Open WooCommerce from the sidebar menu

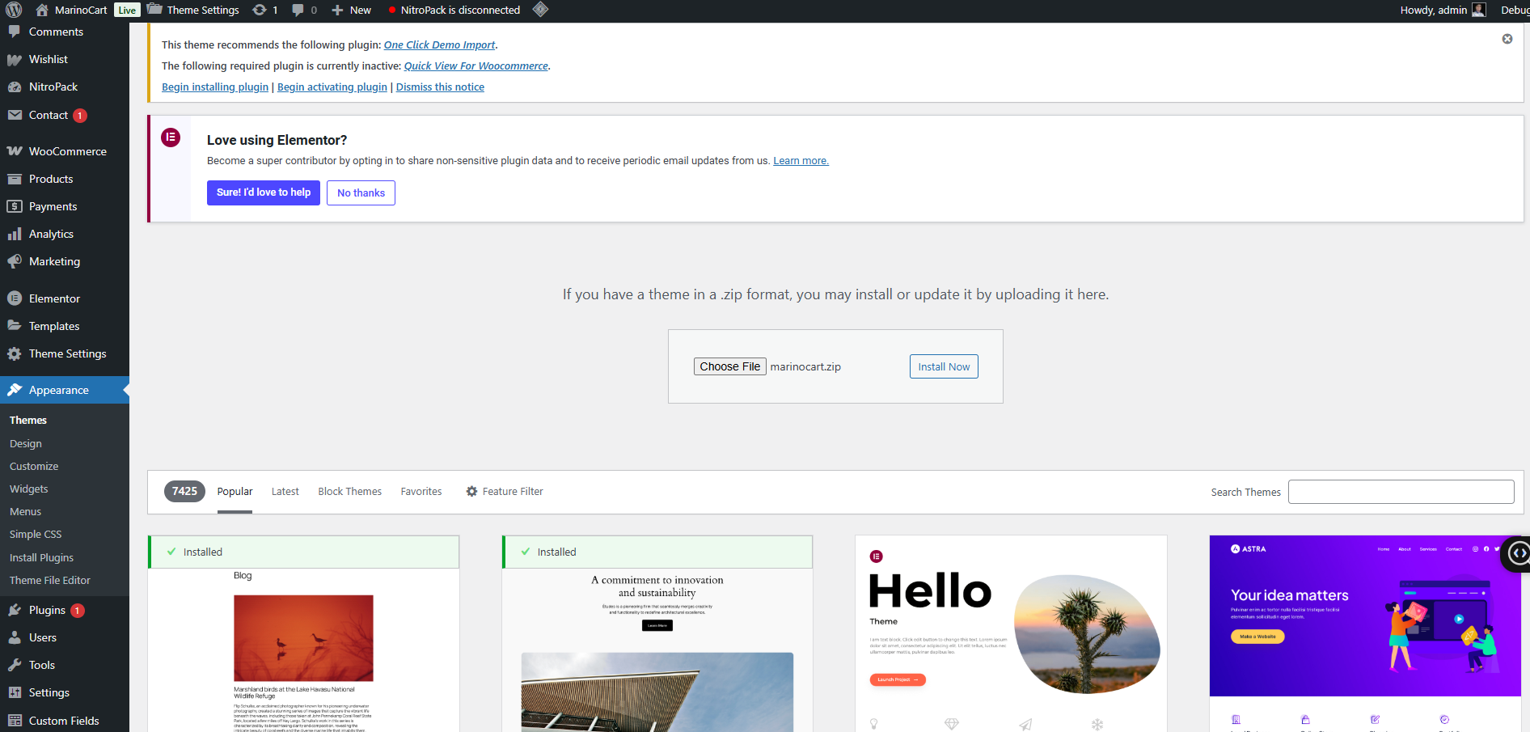coord(67,151)
